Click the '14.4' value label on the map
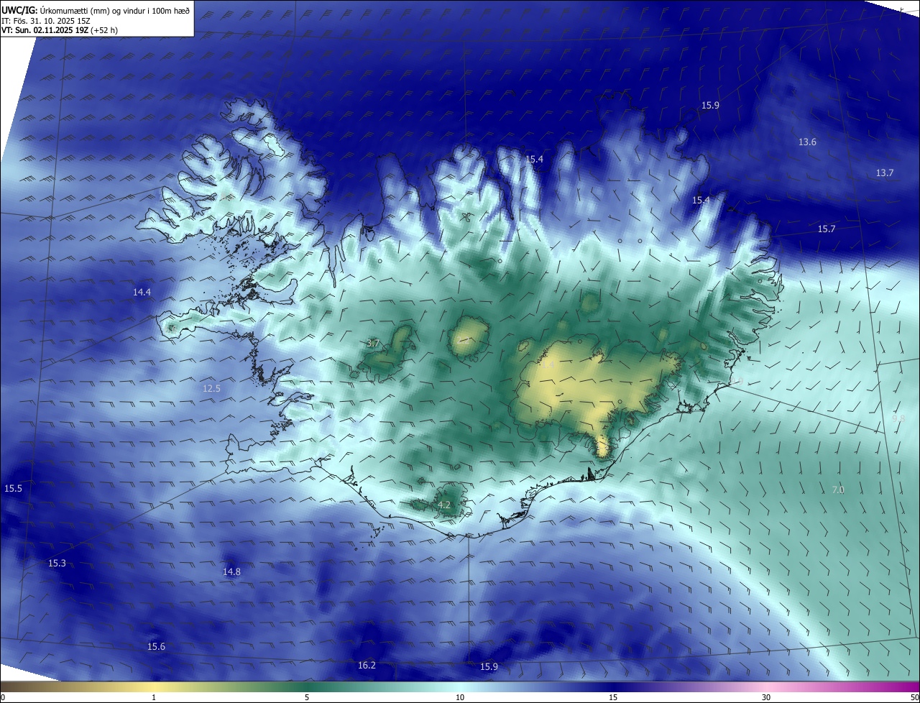 (142, 293)
